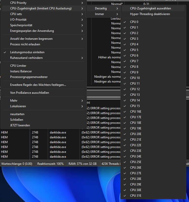
Task: Expand Anzahl der Instanzen begrenzen
Action: [x=43, y=39]
